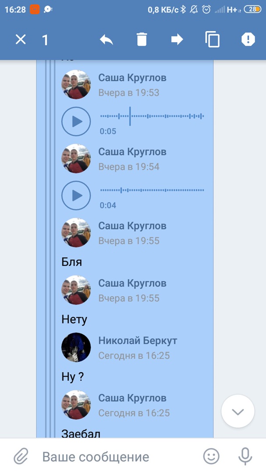The height and width of the screenshot is (474, 266).
Task: Open Николай Беркут's profile name
Action: [x=138, y=341]
